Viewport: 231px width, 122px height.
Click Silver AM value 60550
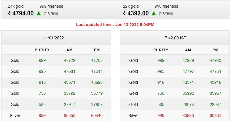(x=69, y=115)
